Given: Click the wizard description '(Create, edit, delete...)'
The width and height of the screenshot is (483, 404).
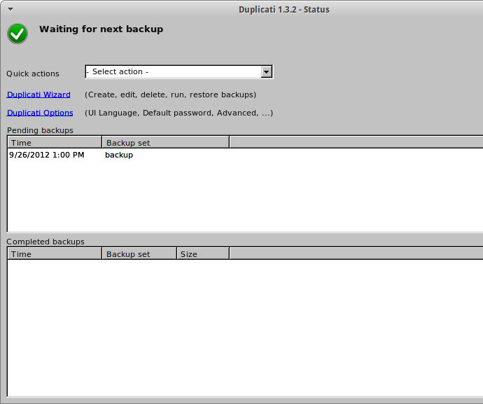Looking at the screenshot, I should coord(170,95).
